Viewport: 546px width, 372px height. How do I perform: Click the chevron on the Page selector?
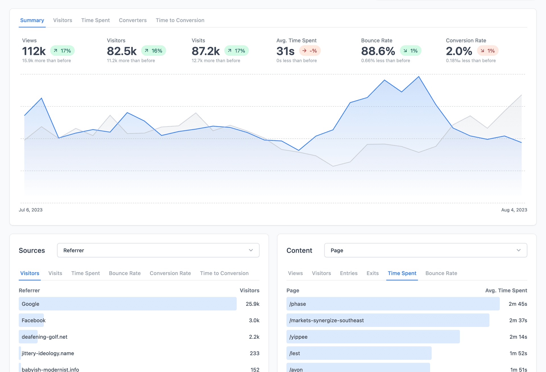519,250
